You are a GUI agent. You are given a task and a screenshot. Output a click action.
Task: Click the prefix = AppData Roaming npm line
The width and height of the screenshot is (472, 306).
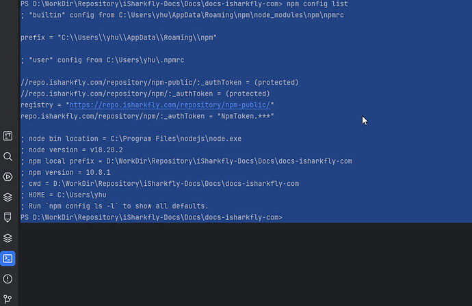[x=118, y=38]
